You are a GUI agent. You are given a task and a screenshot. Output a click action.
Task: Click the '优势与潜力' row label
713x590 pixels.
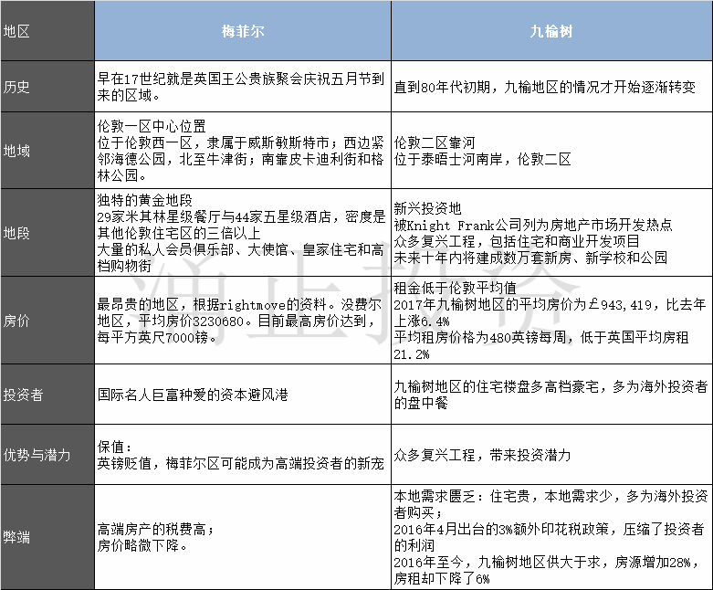tap(47, 455)
